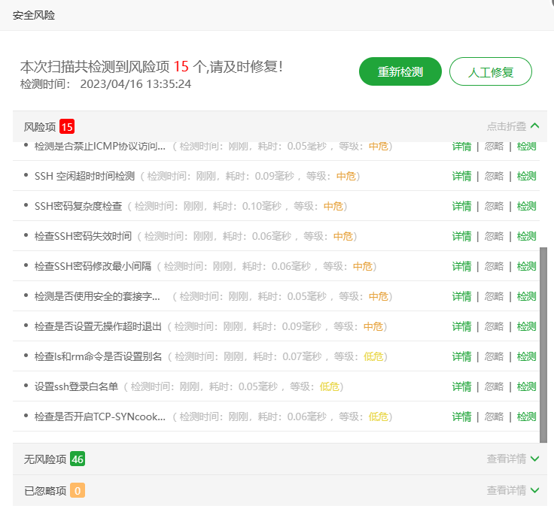Click 中危 level on SSH密码复杂度检查 row
The height and width of the screenshot is (521, 554).
pos(333,206)
